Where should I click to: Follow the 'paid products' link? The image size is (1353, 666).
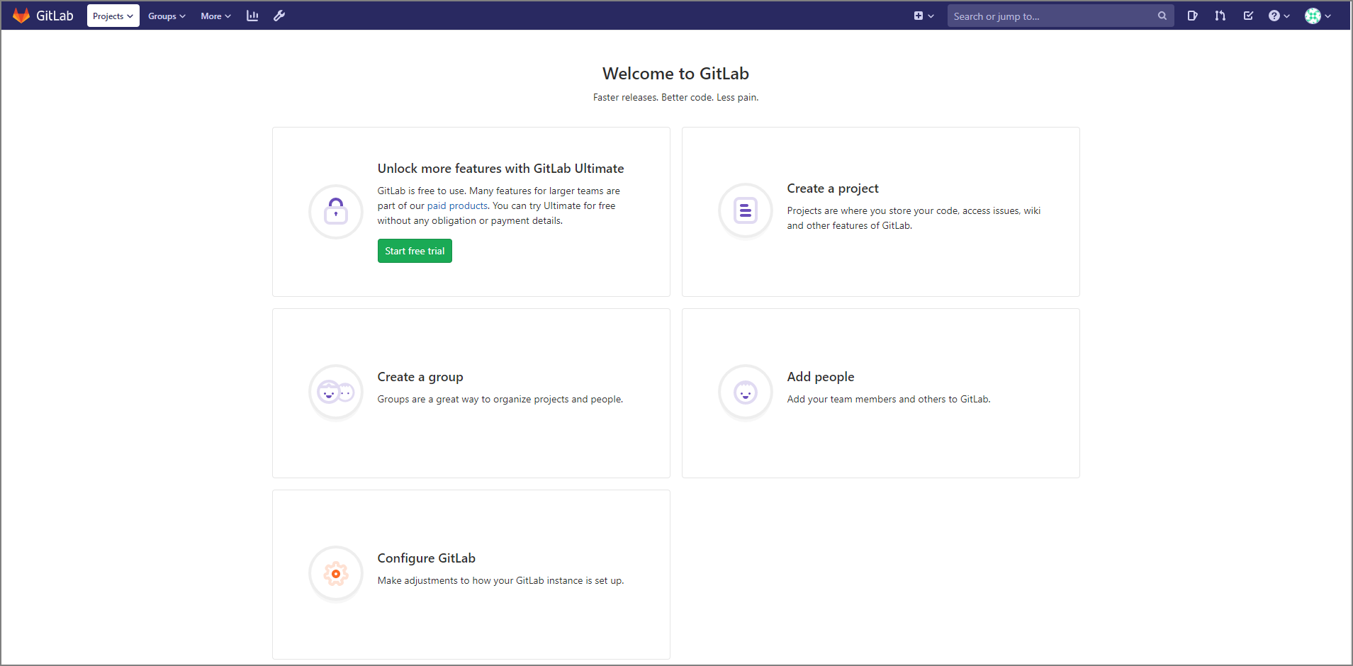coord(457,205)
